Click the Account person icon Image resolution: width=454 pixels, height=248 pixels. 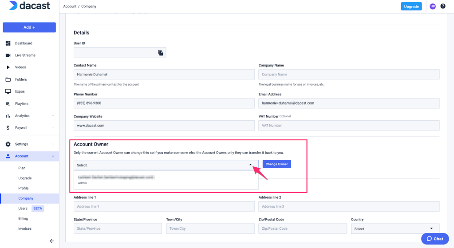8,156
